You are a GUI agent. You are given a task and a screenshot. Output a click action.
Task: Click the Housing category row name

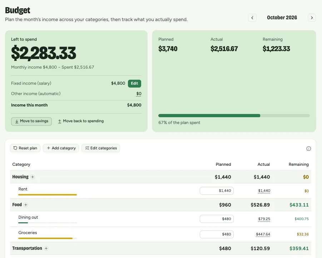click(20, 177)
